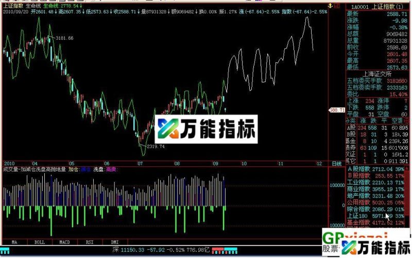The height and width of the screenshot is (258, 412).
Task: Click the red window icon beside the anchor
Action: click(337, 6)
